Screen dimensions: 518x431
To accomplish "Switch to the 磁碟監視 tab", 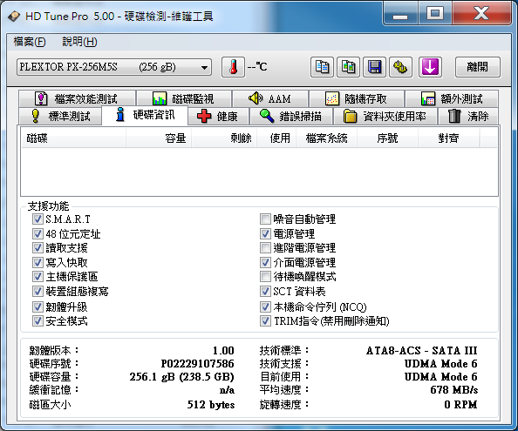I will coord(184,98).
